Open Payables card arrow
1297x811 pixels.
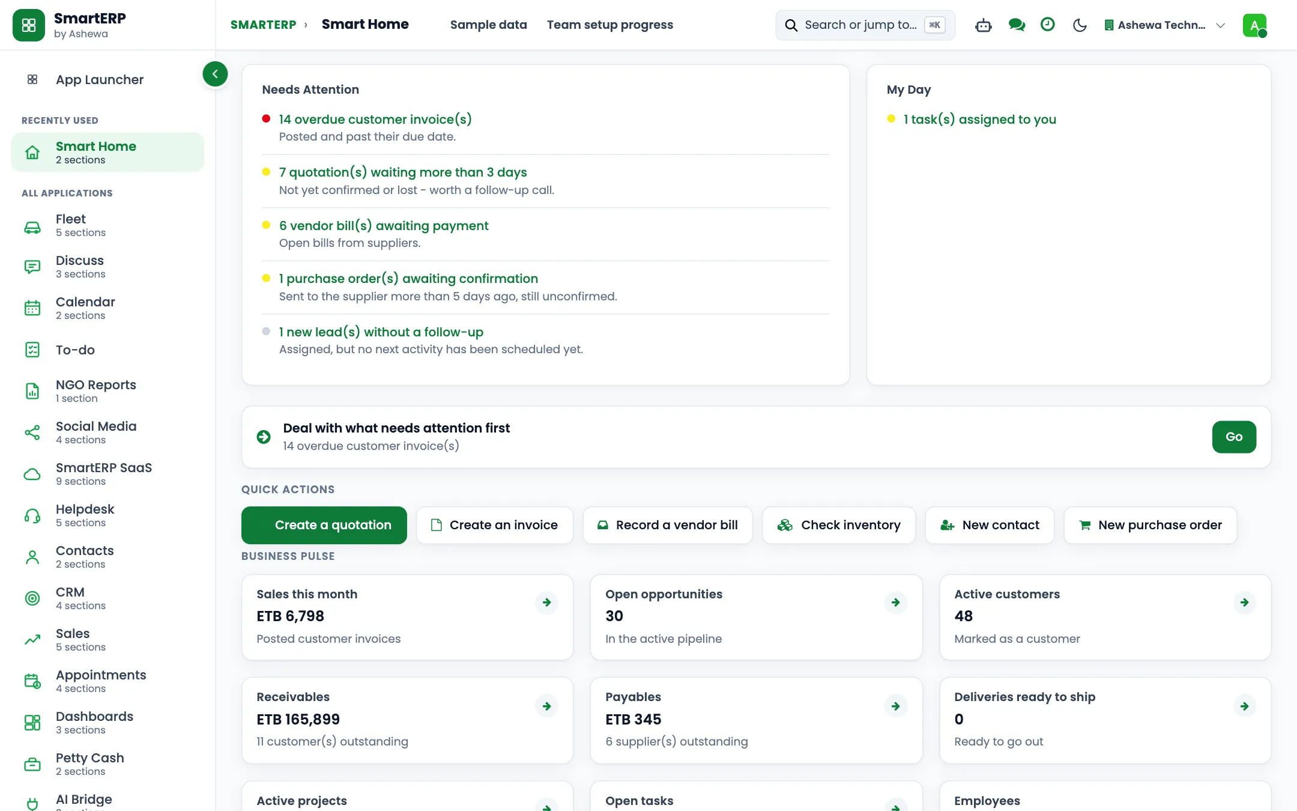pos(895,706)
